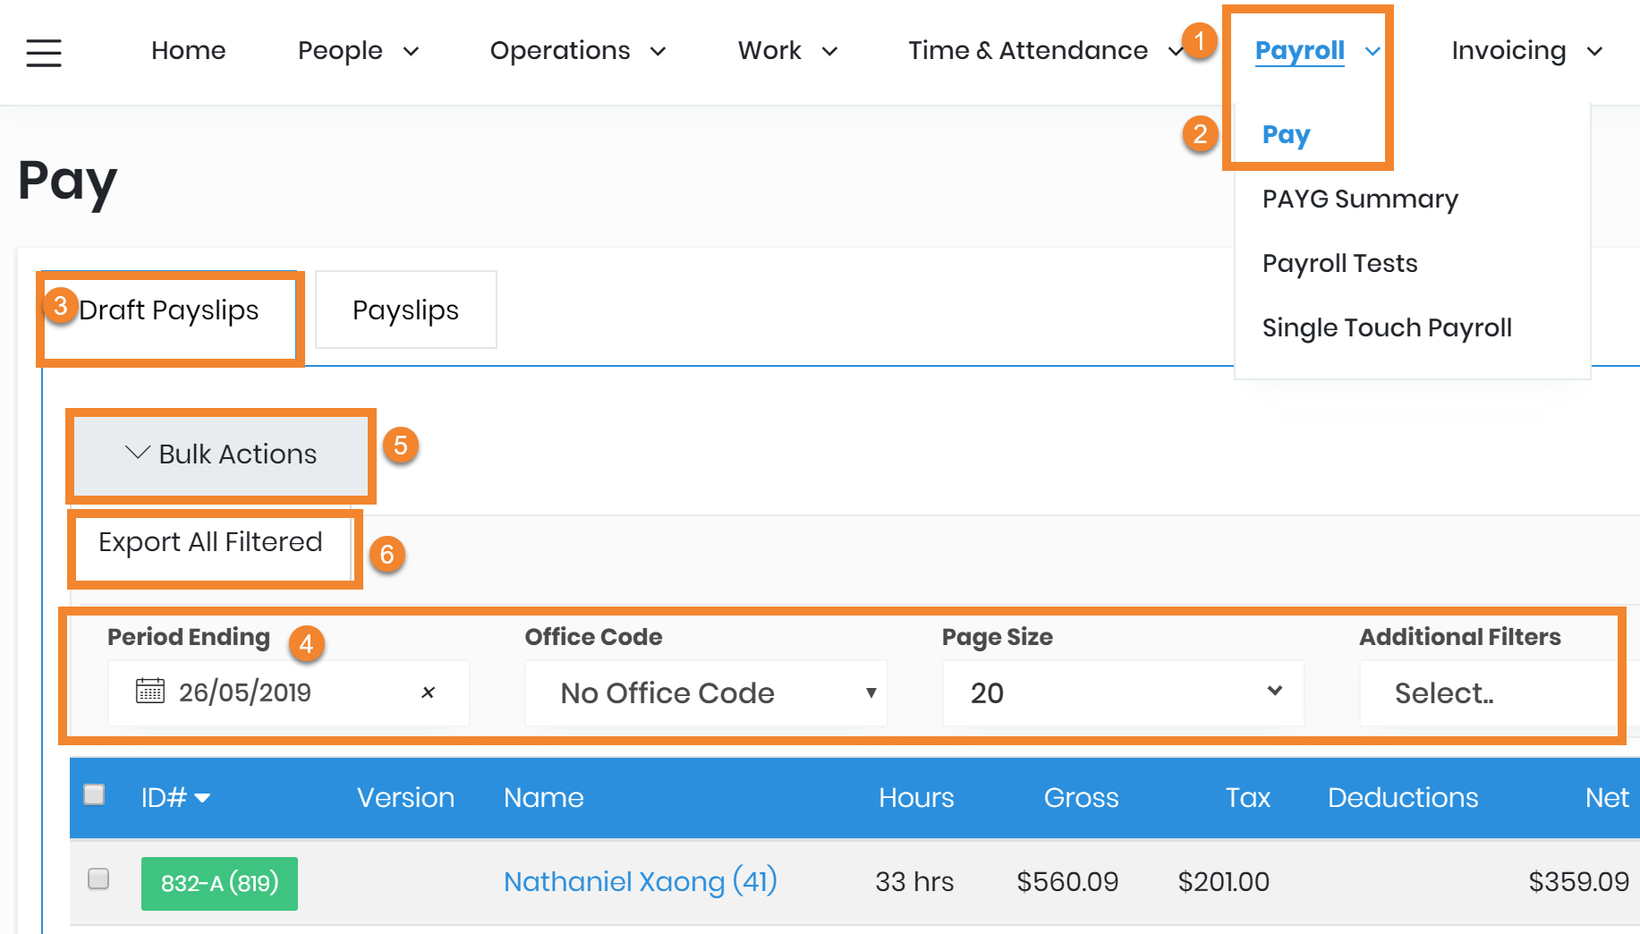Screen dimensions: 1640x934
Task: Choose PAYG Summary from the Payroll menu
Action: [1359, 199]
